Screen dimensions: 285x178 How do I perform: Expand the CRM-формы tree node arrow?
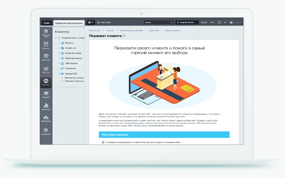(59, 63)
